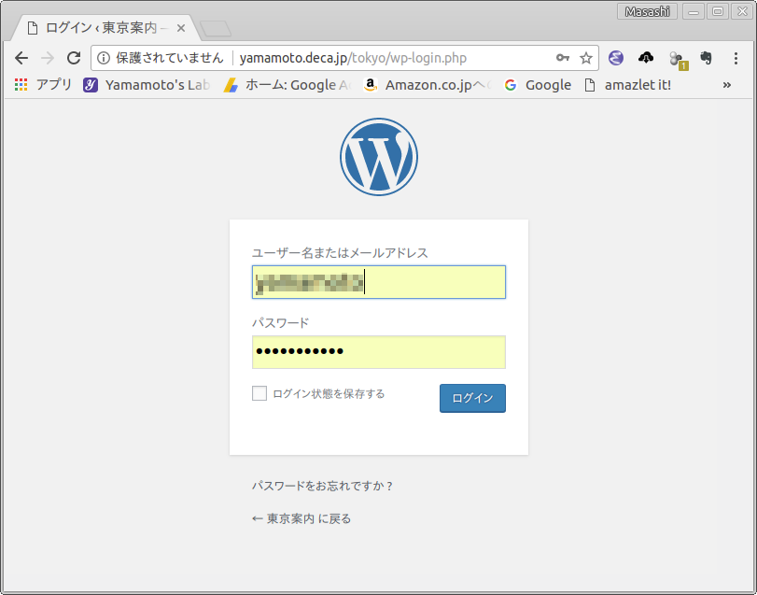
Task: Click the 保護されていません security label
Action: click(x=170, y=59)
